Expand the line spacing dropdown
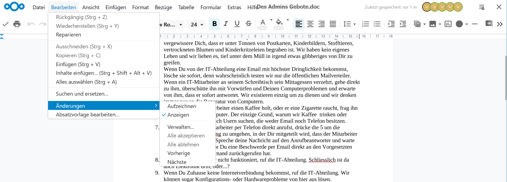Image resolution: width=507 pixels, height=182 pixels. (x=355, y=24)
